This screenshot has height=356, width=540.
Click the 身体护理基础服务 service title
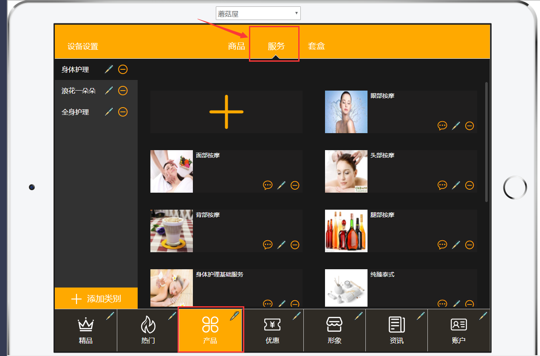220,275
